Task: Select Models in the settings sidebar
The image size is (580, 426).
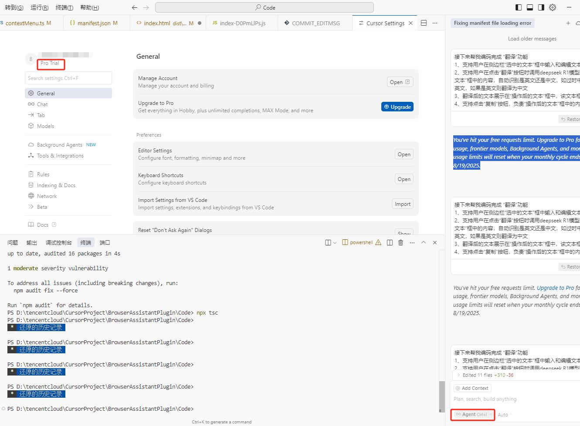Action: coord(45,126)
